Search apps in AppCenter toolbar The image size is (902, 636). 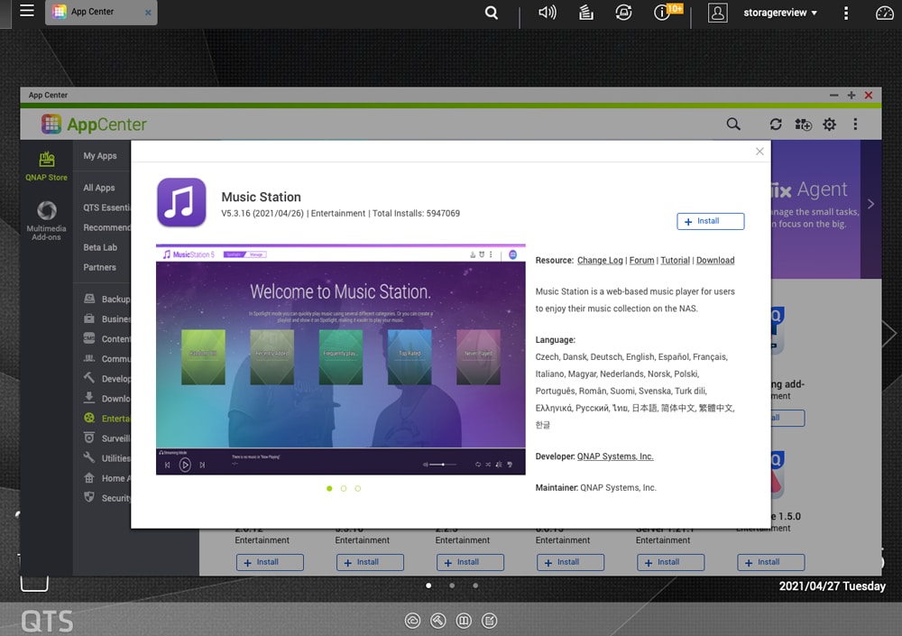[732, 124]
